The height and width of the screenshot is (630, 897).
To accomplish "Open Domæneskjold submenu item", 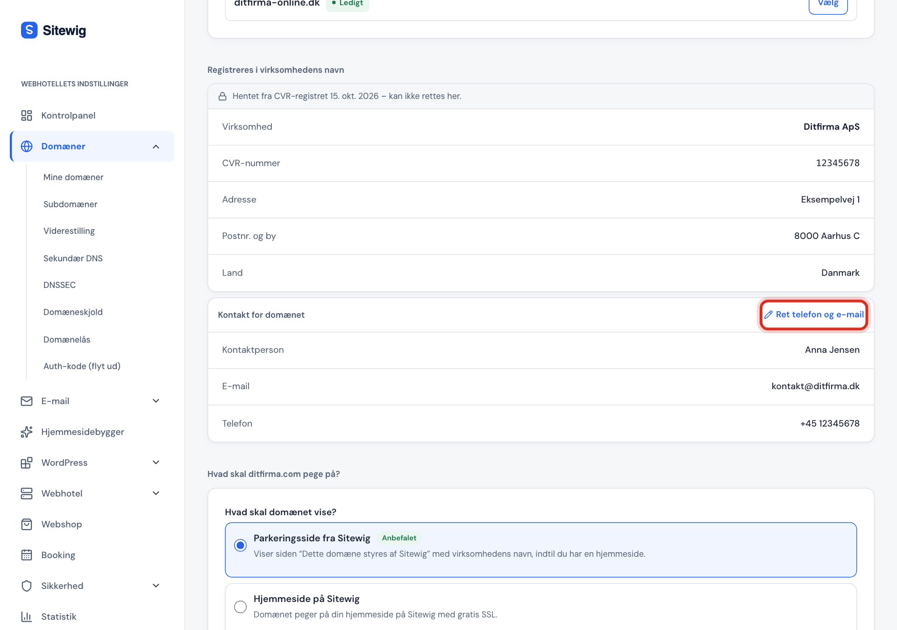I will (73, 312).
